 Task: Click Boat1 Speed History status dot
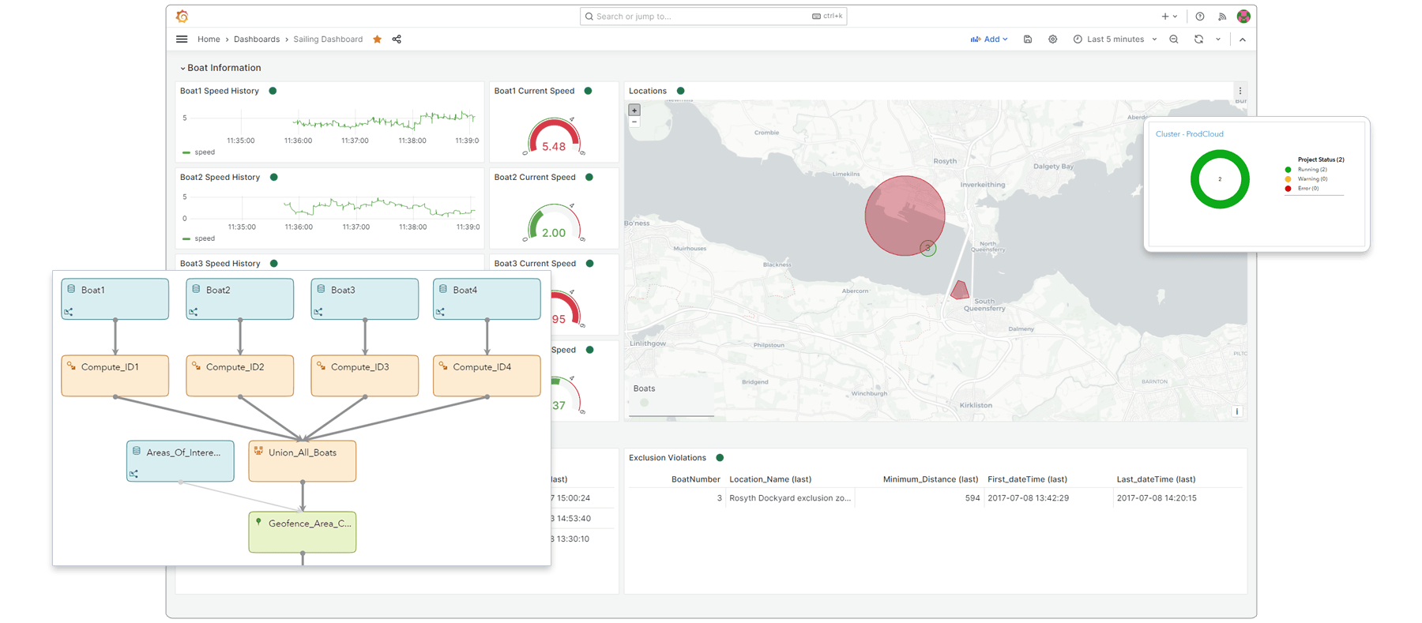click(273, 91)
